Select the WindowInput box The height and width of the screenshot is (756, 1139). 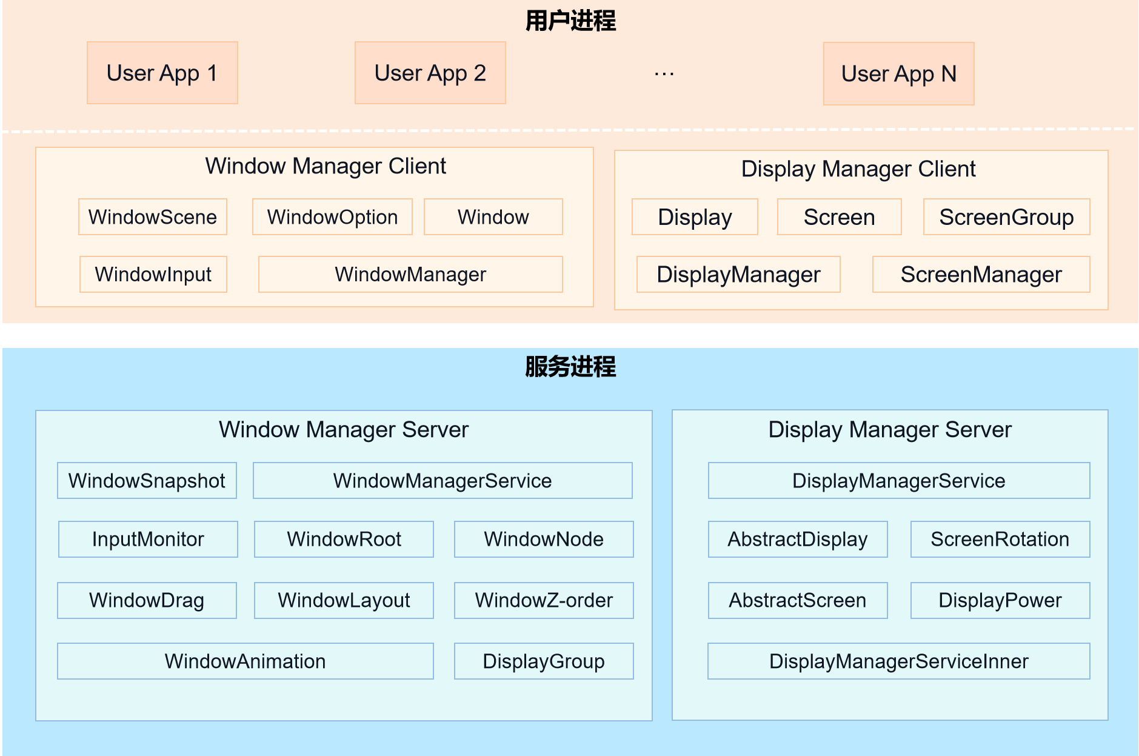153,274
